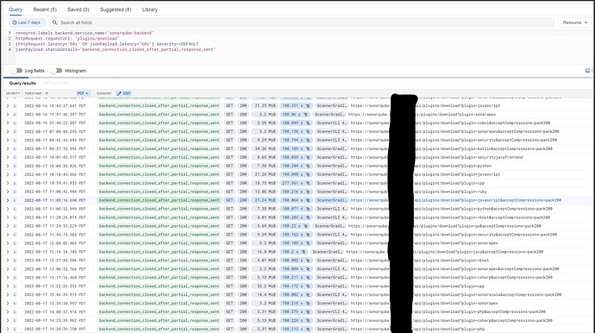Click the Last 7 days time range button
595x333 pixels.
pos(27,22)
